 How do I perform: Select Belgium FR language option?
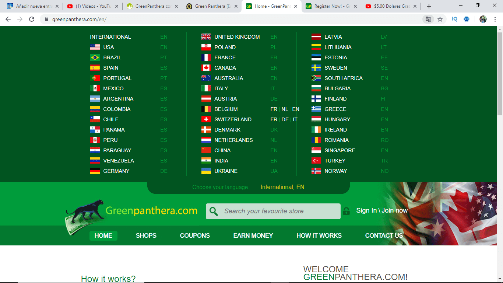tap(274, 109)
